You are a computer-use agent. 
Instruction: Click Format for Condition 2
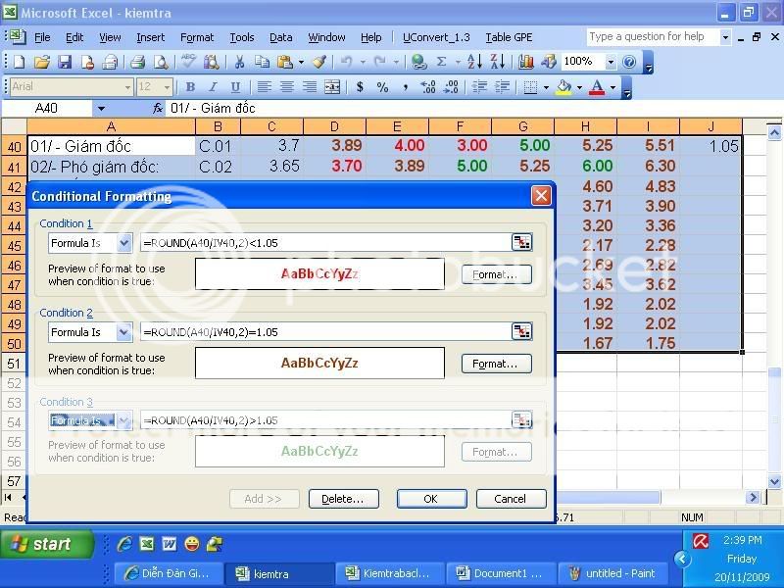click(496, 364)
